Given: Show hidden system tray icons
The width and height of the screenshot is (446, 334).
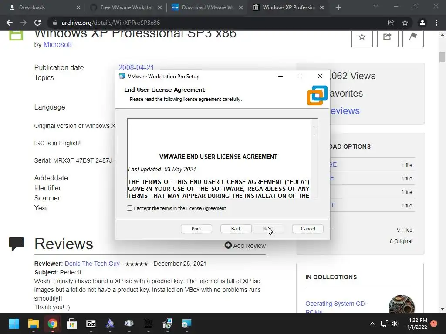Looking at the screenshot, I should (x=372, y=324).
